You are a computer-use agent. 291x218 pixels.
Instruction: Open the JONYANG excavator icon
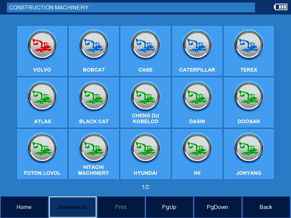coord(249,148)
